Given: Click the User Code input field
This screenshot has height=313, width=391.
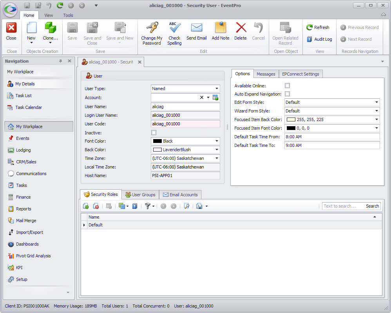Looking at the screenshot, I should click(x=185, y=124).
